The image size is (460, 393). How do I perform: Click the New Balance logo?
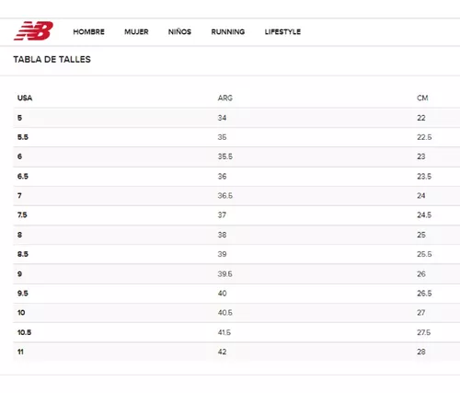point(33,31)
